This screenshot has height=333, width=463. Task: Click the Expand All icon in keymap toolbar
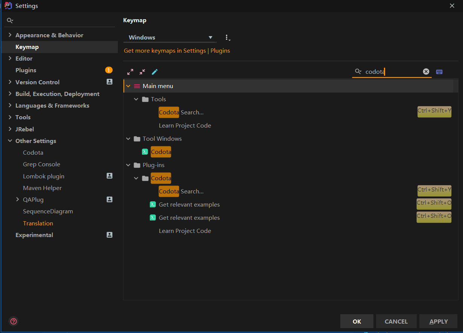pos(130,72)
